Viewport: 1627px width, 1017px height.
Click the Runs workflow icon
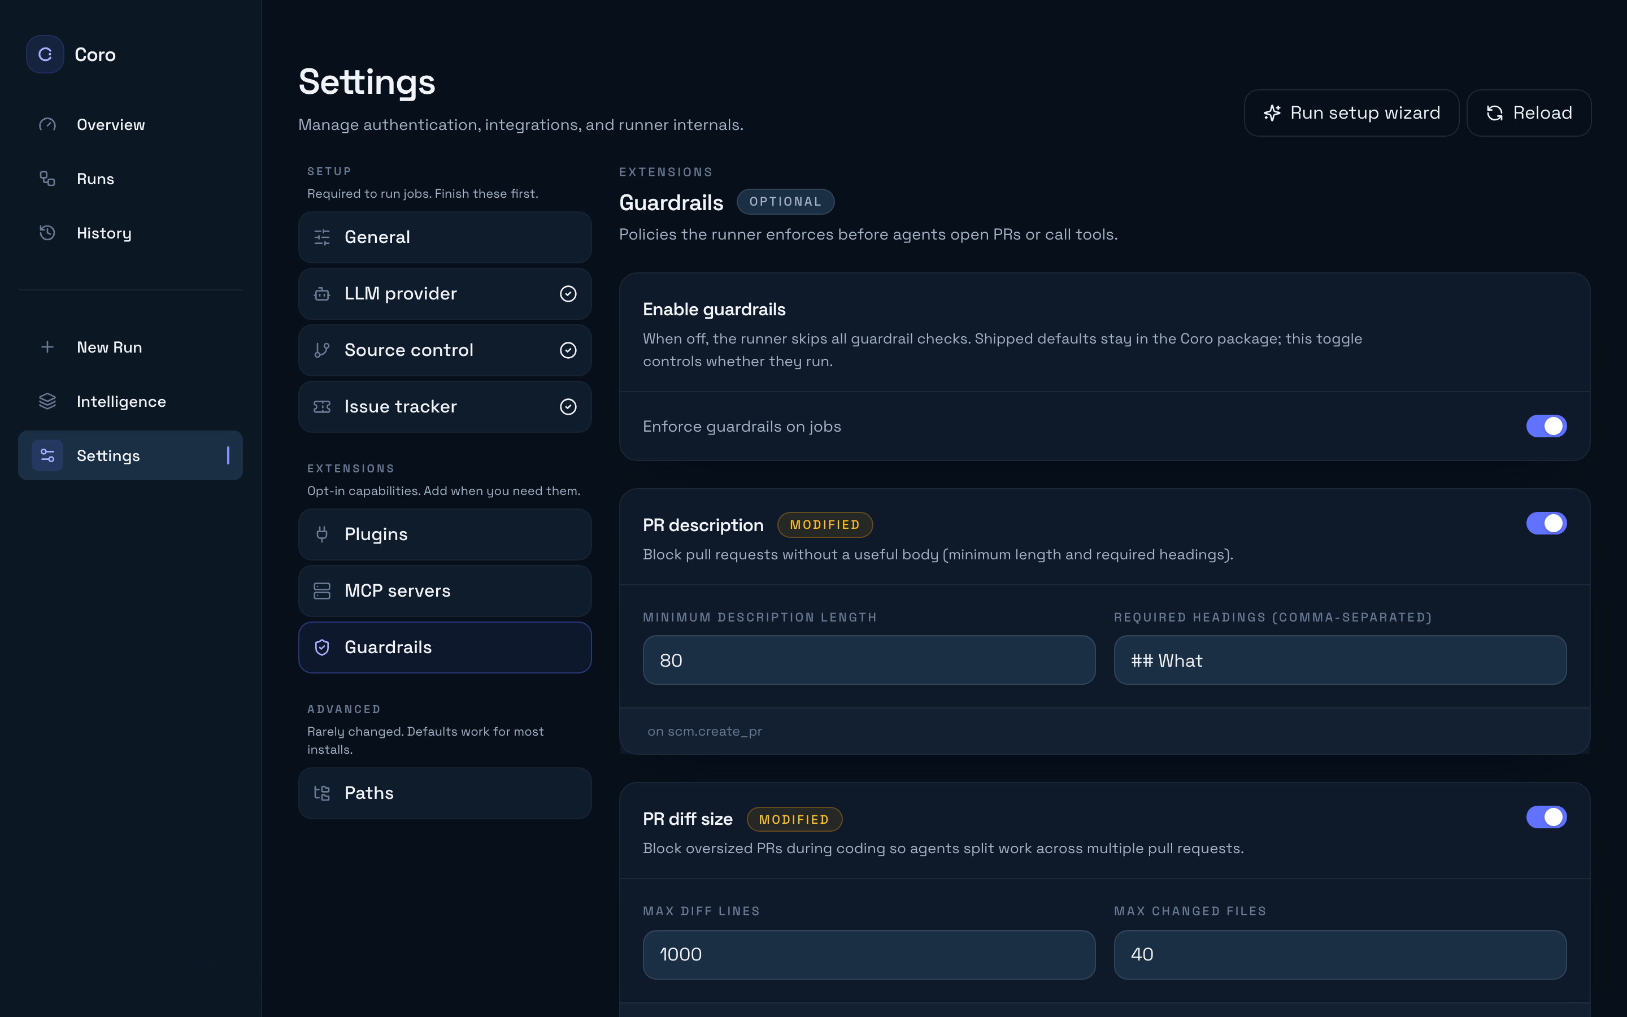(x=47, y=179)
